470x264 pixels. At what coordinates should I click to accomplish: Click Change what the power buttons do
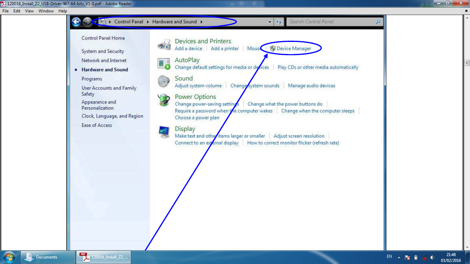(285, 104)
